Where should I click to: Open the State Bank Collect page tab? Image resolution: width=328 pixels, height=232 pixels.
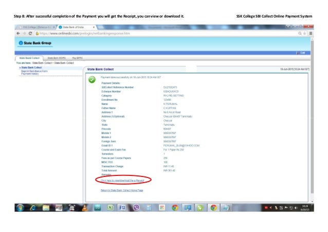point(29,58)
